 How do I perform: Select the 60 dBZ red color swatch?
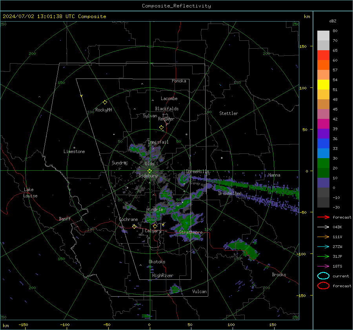pos(323,55)
